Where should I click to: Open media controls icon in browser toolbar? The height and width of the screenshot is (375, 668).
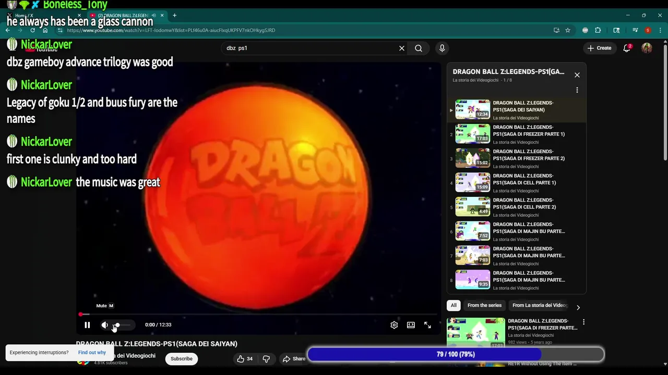[x=635, y=30]
